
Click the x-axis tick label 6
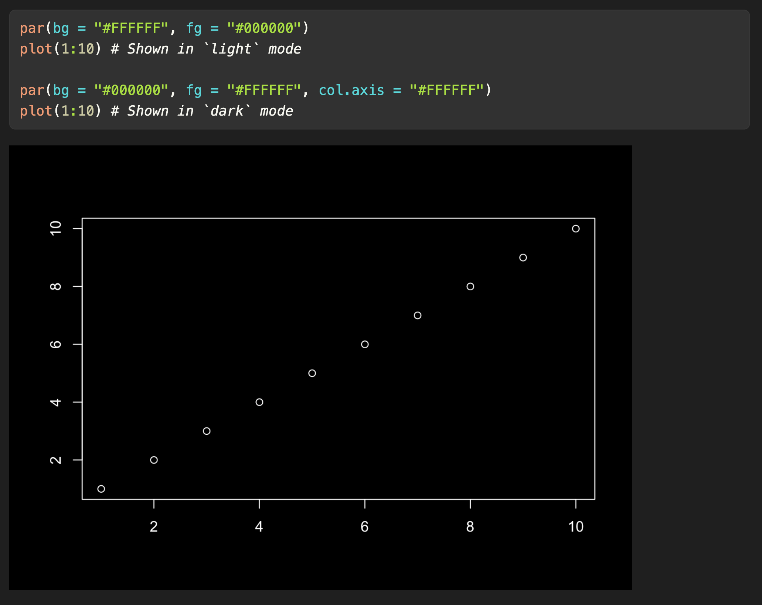[x=364, y=527]
